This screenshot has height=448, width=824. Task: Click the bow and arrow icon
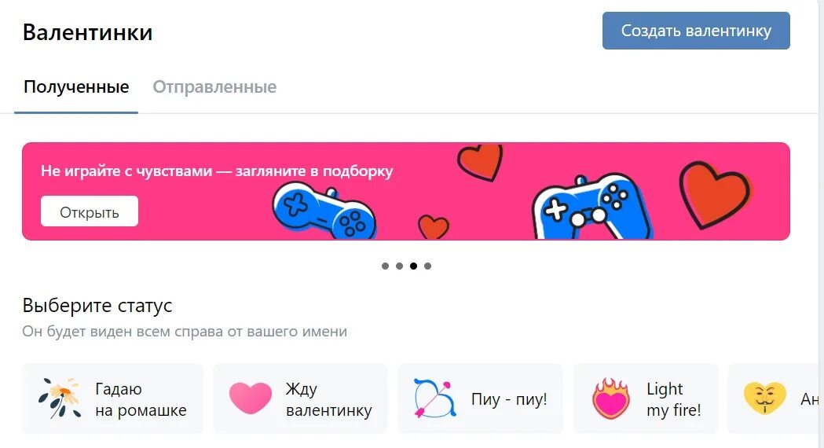pos(434,398)
